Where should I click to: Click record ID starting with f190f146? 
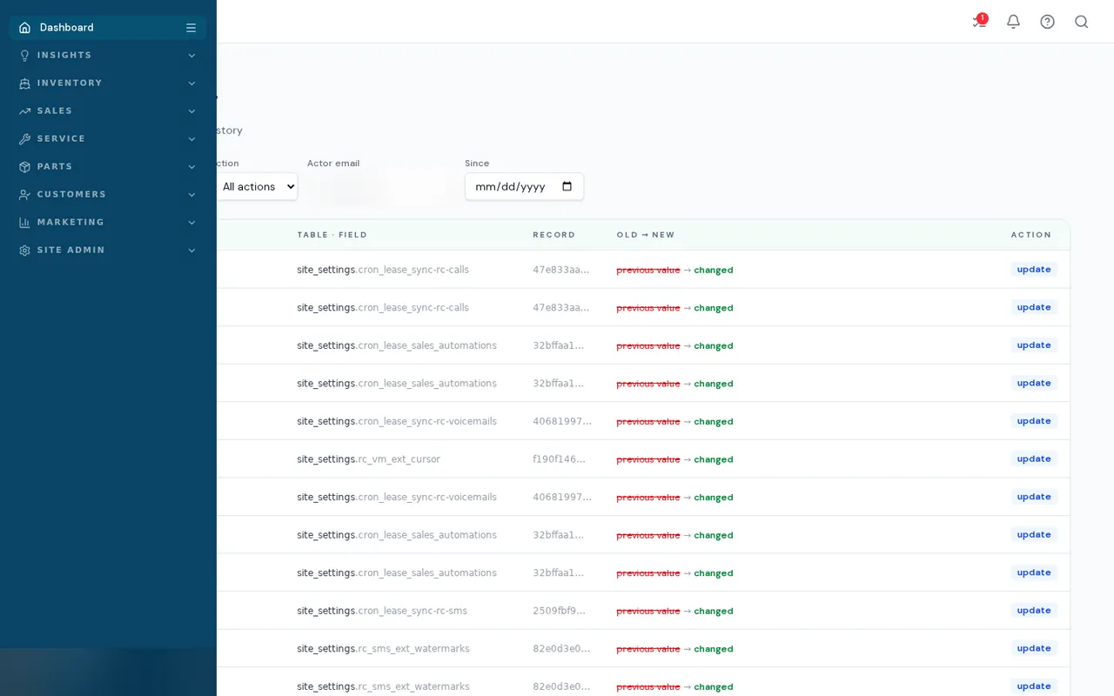click(x=559, y=459)
